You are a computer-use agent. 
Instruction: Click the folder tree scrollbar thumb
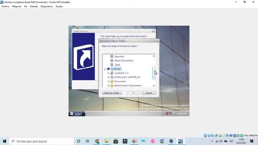(x=154, y=73)
